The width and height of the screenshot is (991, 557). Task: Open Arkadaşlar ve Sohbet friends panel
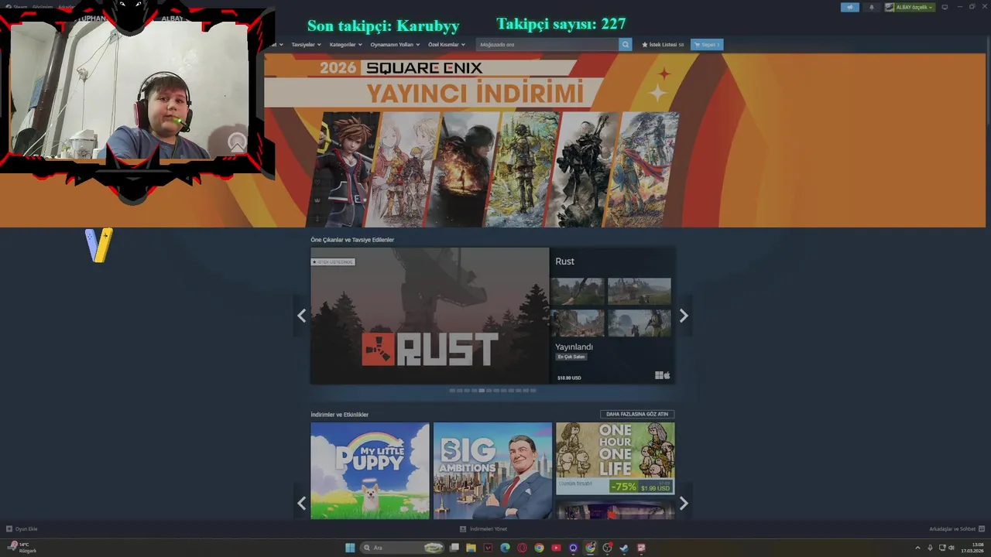[955, 529]
